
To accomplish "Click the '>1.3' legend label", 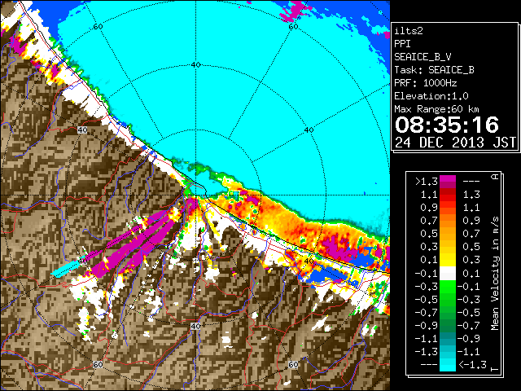I will (x=426, y=182).
